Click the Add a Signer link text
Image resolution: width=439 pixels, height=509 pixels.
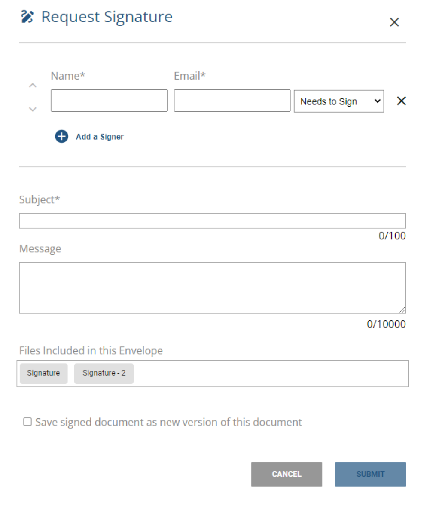pyautogui.click(x=100, y=136)
